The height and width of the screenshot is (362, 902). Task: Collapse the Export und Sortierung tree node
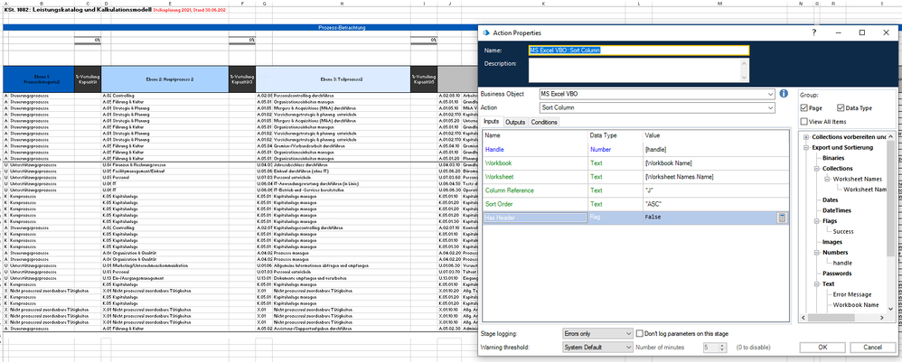pos(804,145)
